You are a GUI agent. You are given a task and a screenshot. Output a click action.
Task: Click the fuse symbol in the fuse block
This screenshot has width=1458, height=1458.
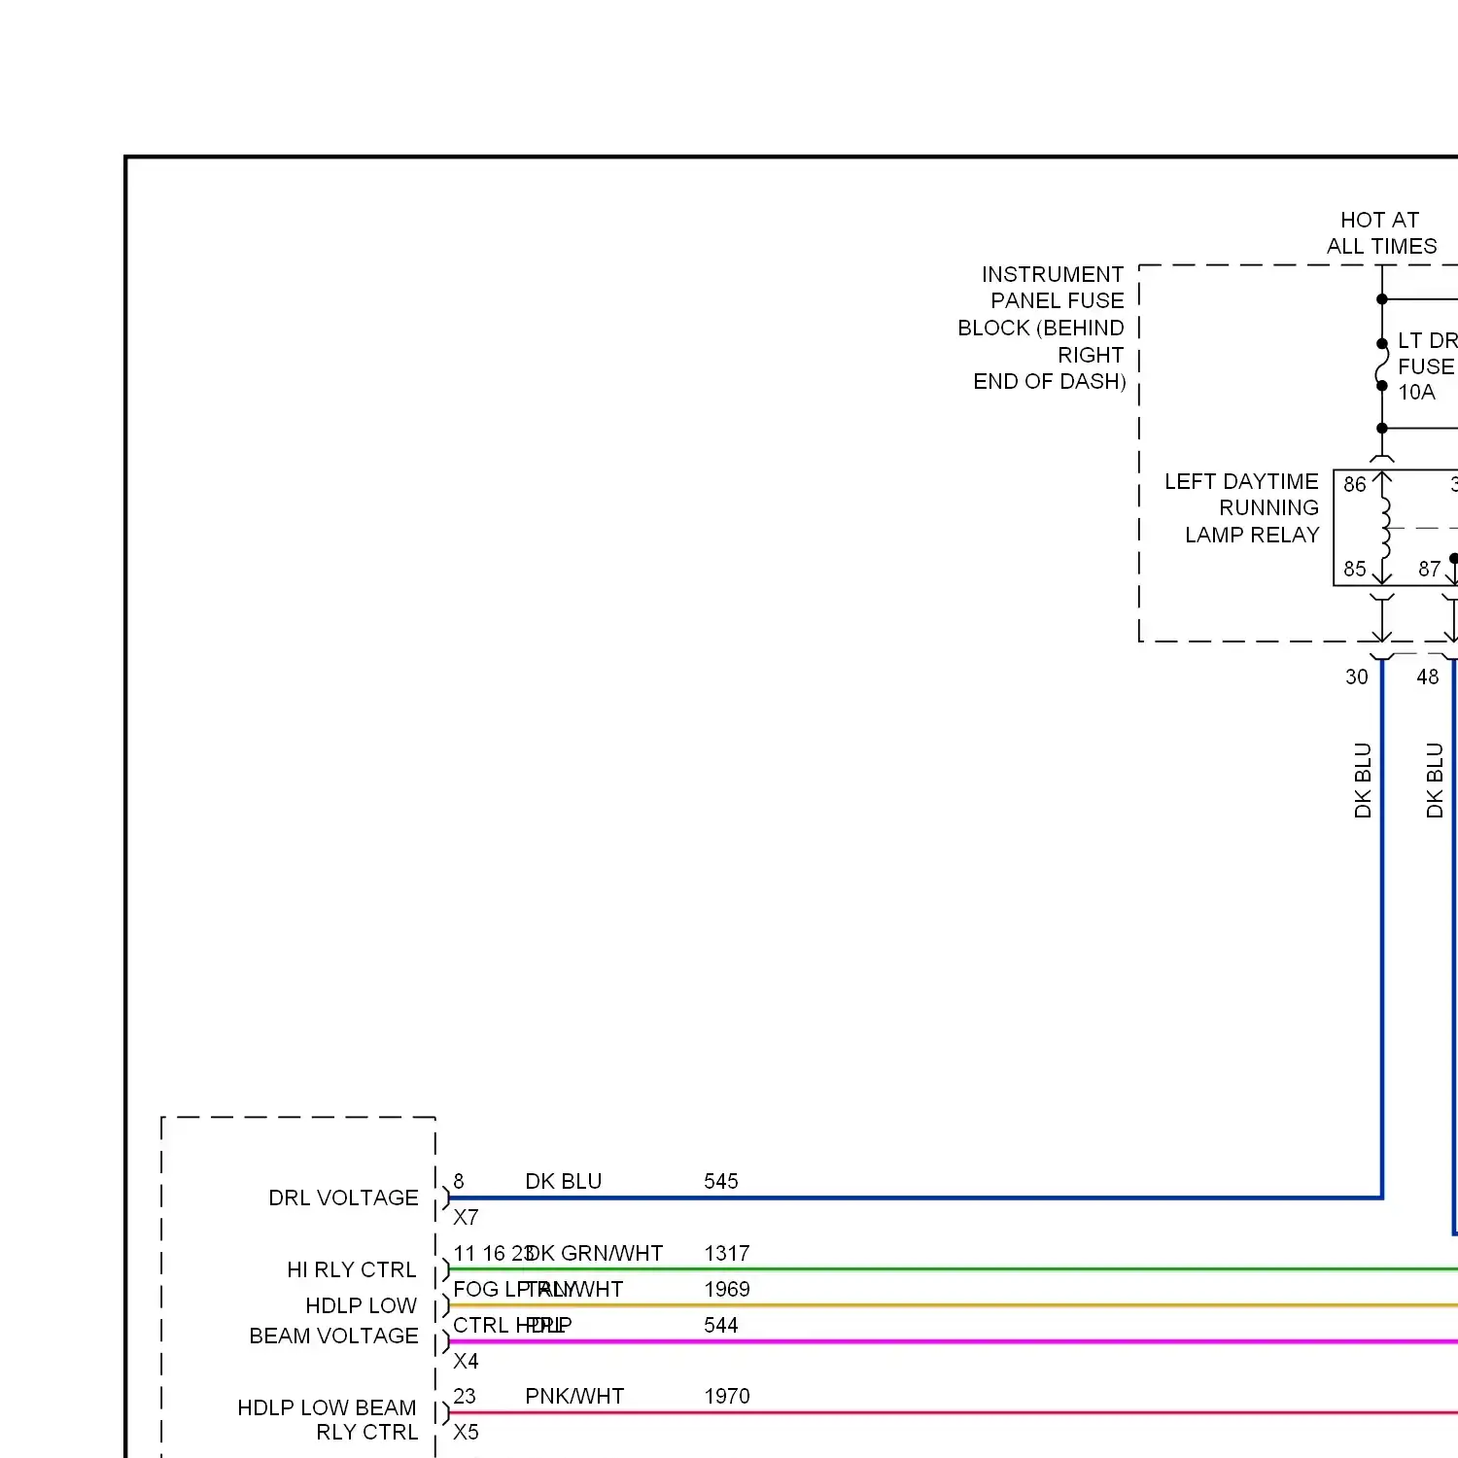[1382, 364]
